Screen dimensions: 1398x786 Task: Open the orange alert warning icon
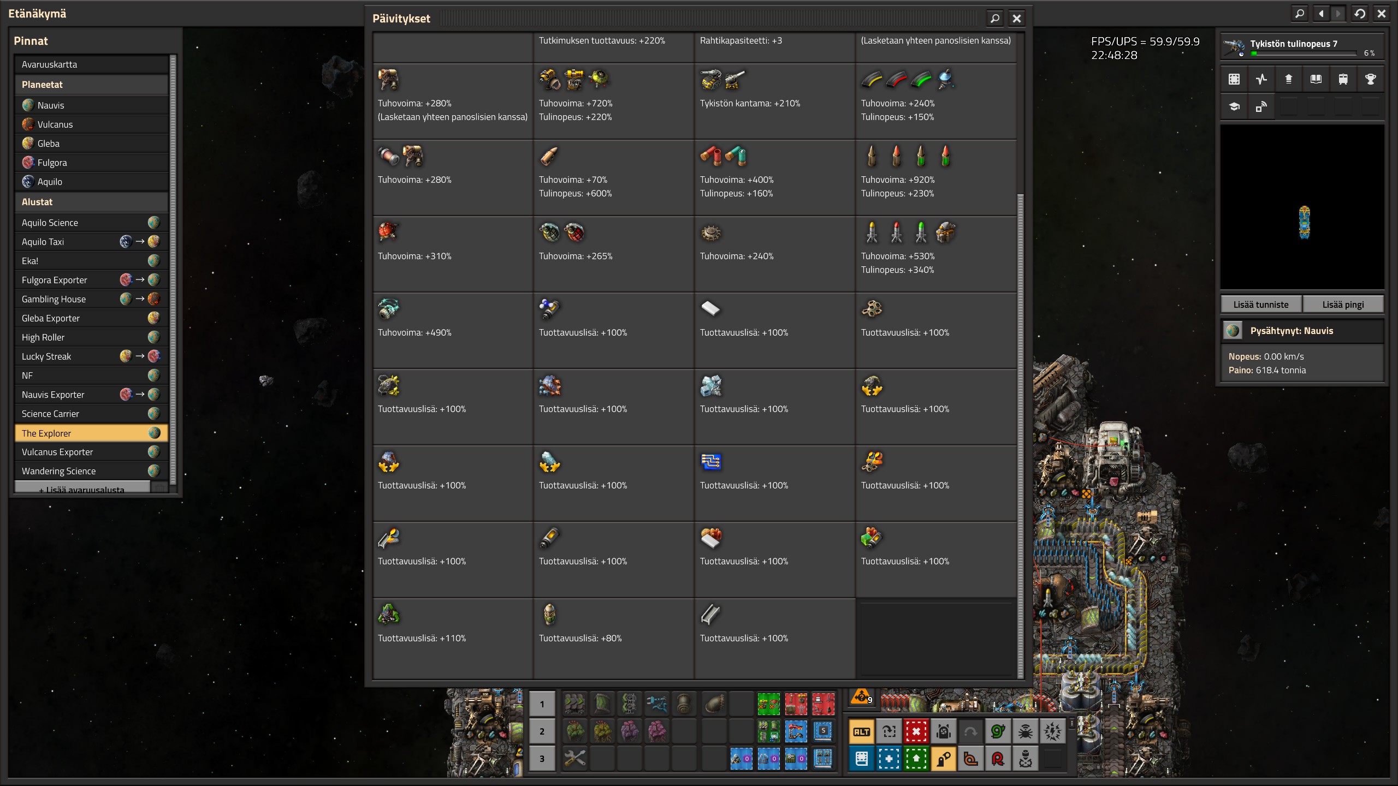[x=862, y=698]
